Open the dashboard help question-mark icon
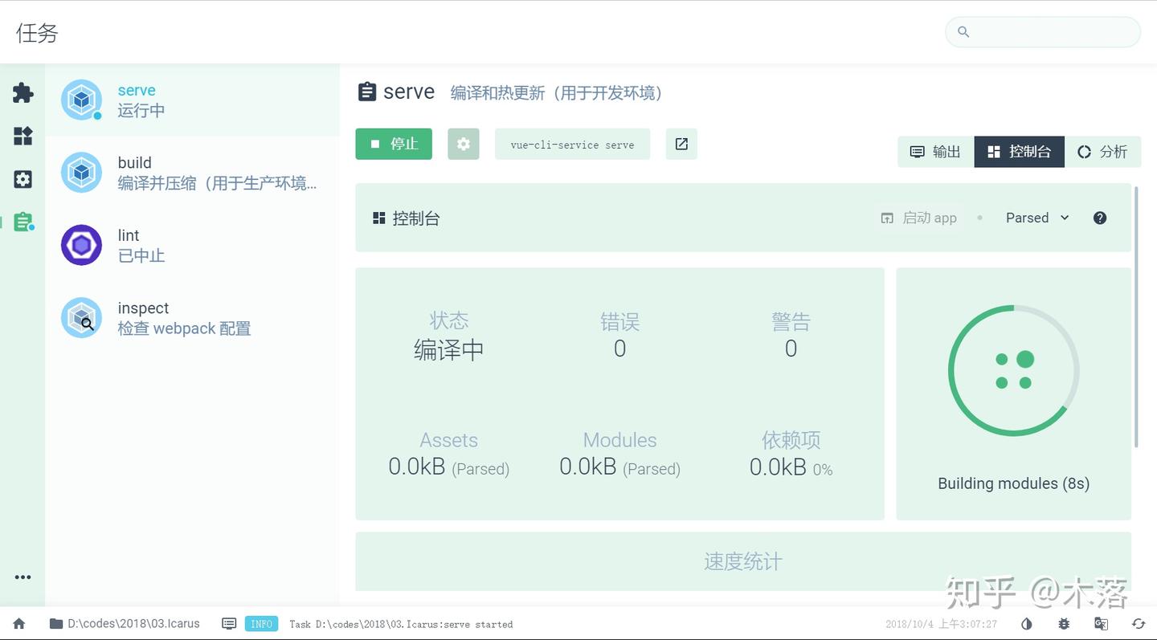 pos(1100,218)
